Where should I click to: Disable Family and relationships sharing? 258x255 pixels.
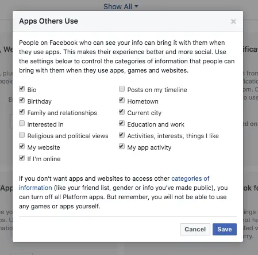[x=22, y=112]
